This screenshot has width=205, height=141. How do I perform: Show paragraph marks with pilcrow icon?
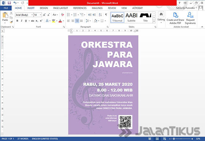pos(106,15)
